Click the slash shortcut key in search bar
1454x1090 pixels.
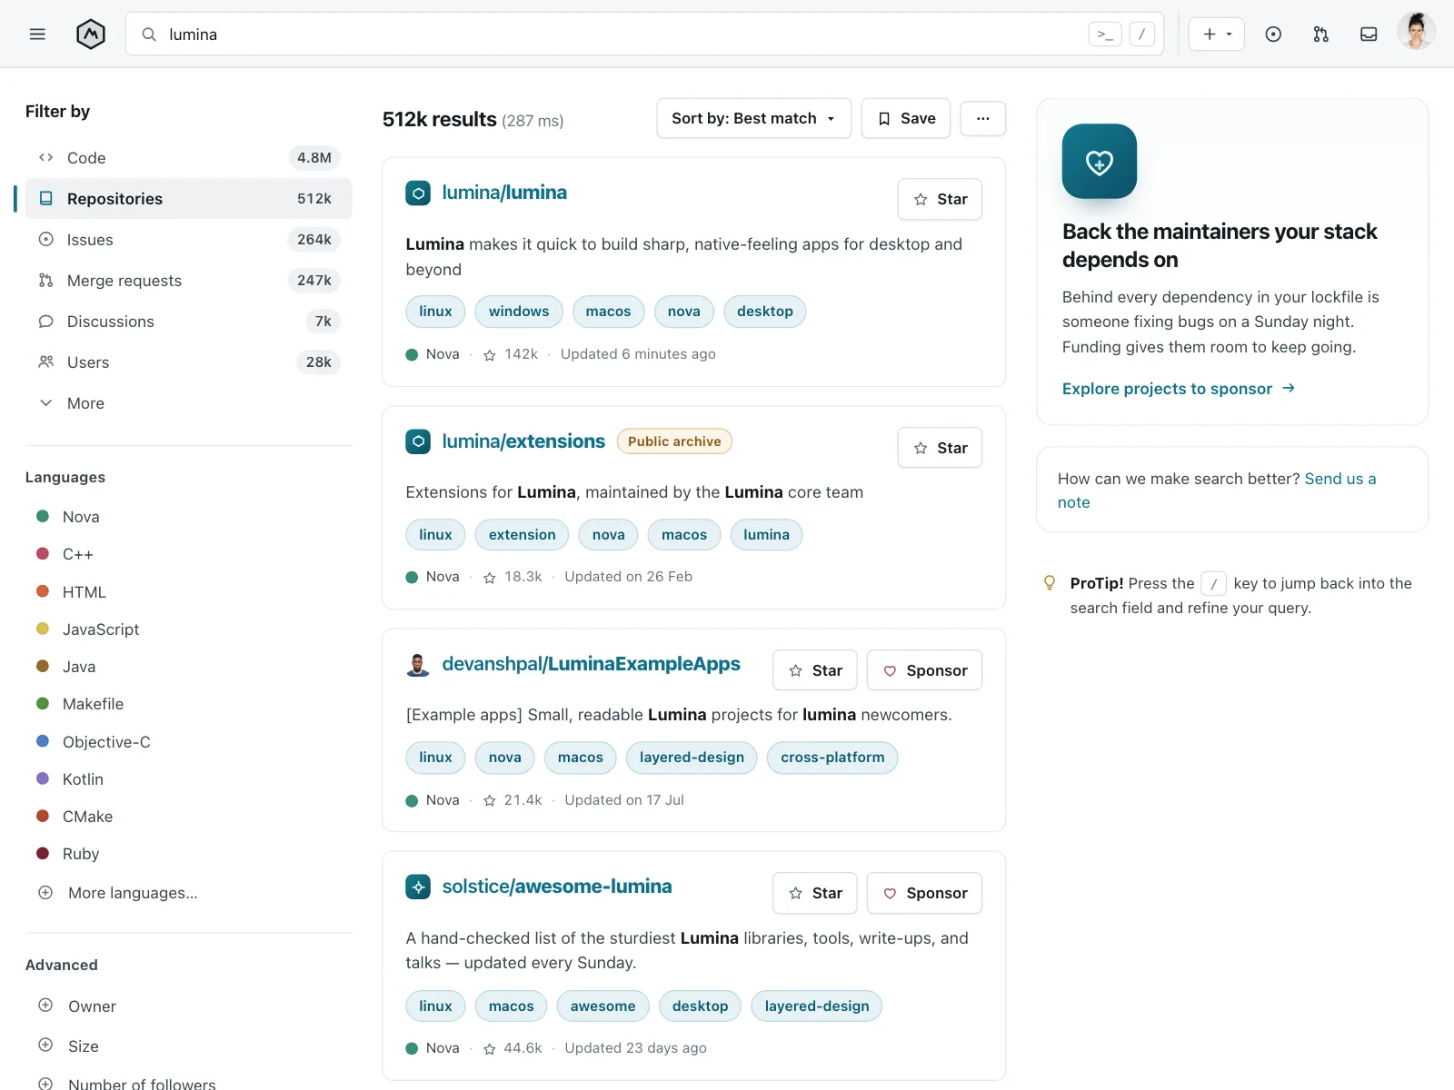click(x=1142, y=35)
